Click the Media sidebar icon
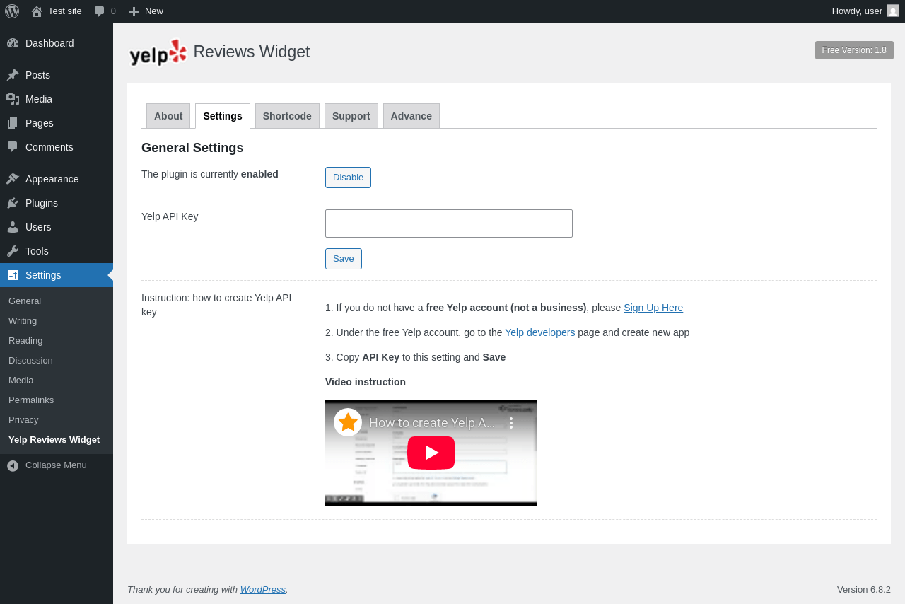 pos(13,99)
